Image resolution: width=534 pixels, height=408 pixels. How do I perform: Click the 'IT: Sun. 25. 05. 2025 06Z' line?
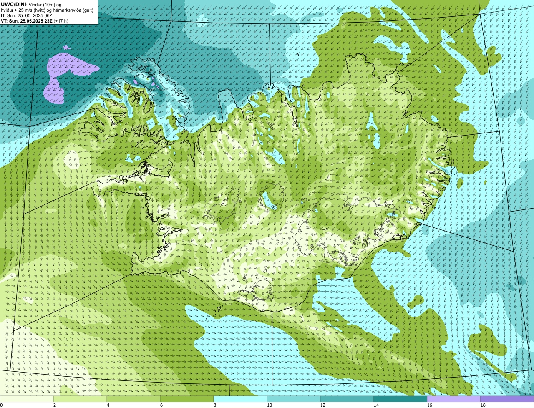(26, 15)
